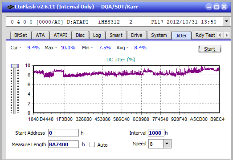The width and height of the screenshot is (233, 160).
Task: Switch to the ATA tab
Action: click(x=40, y=35)
